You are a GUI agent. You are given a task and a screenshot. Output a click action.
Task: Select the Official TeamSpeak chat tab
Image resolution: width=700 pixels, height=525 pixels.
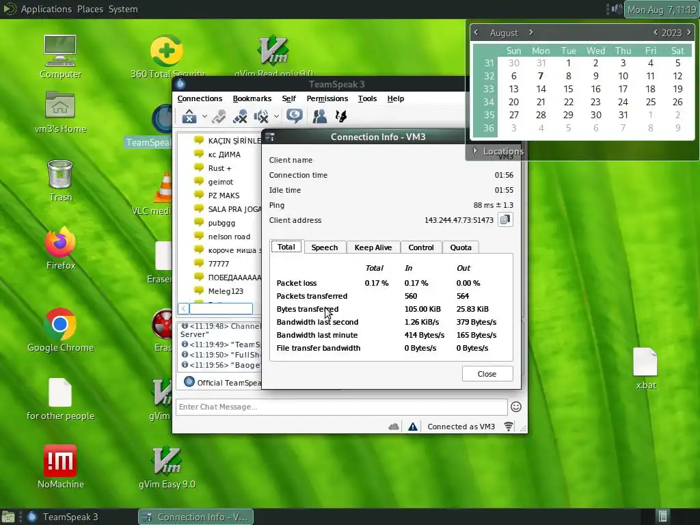click(222, 383)
